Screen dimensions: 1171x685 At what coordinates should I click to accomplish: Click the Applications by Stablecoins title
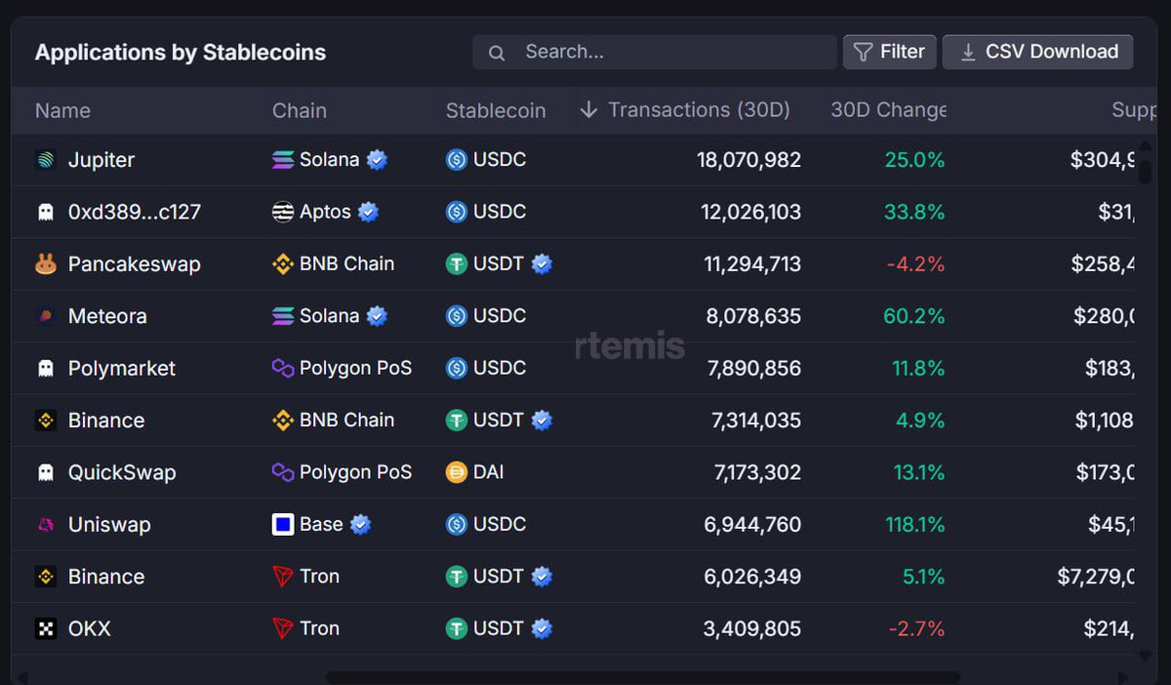181,53
